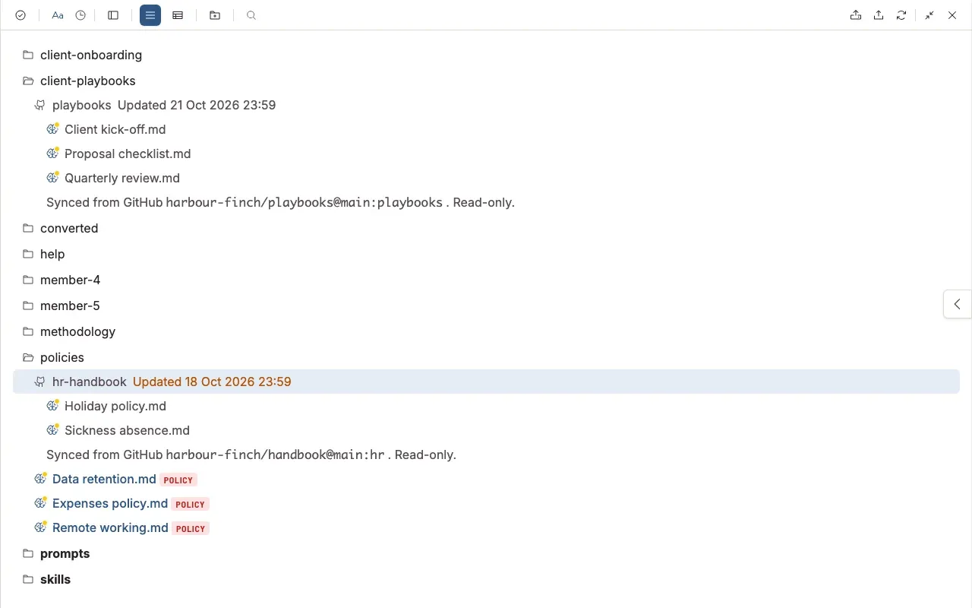Open the Aa text formatting option
Screen dimensions: 972x608
click(58, 15)
